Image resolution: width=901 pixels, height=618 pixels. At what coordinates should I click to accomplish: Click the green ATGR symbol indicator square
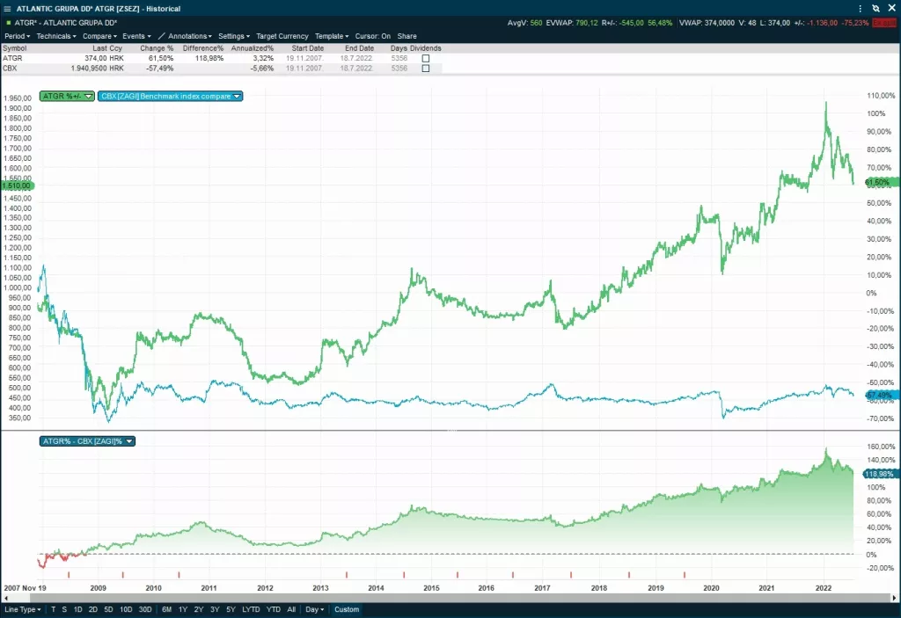coord(8,22)
